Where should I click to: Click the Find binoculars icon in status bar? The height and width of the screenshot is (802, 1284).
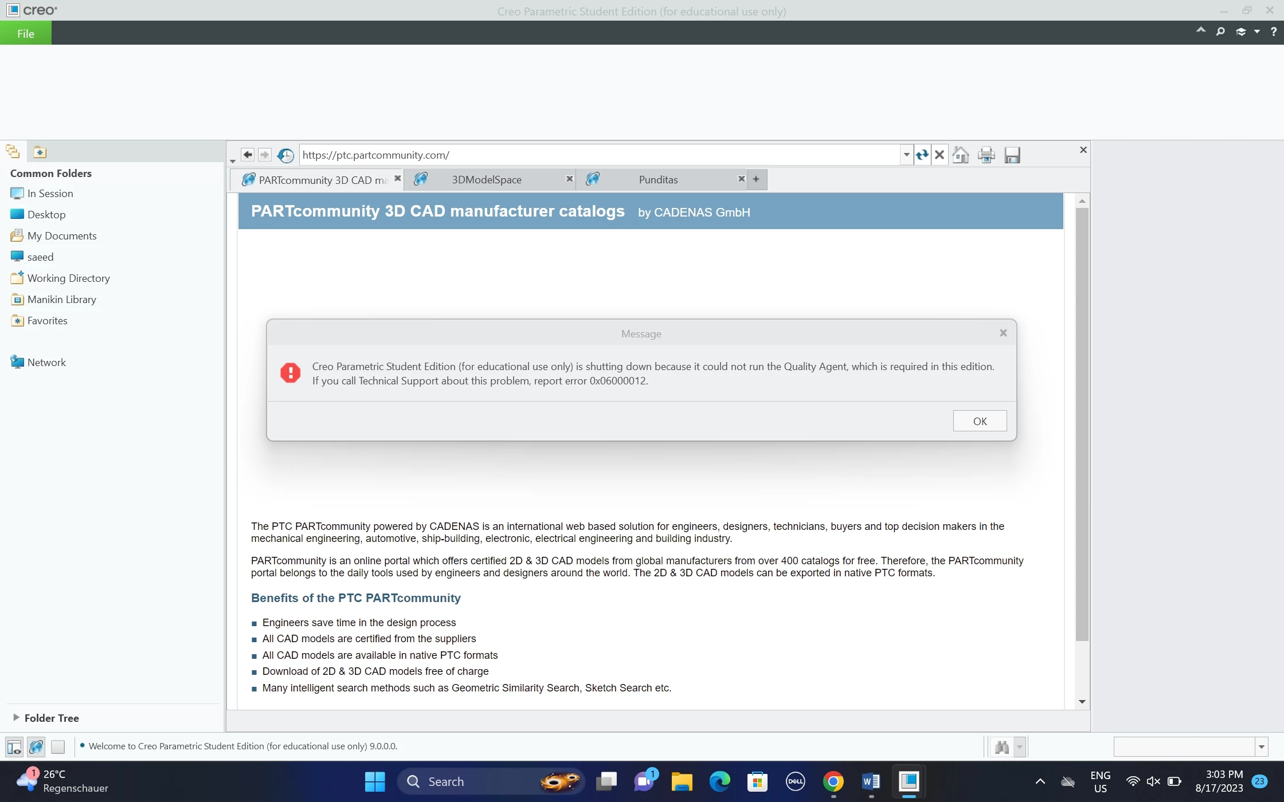1001,747
